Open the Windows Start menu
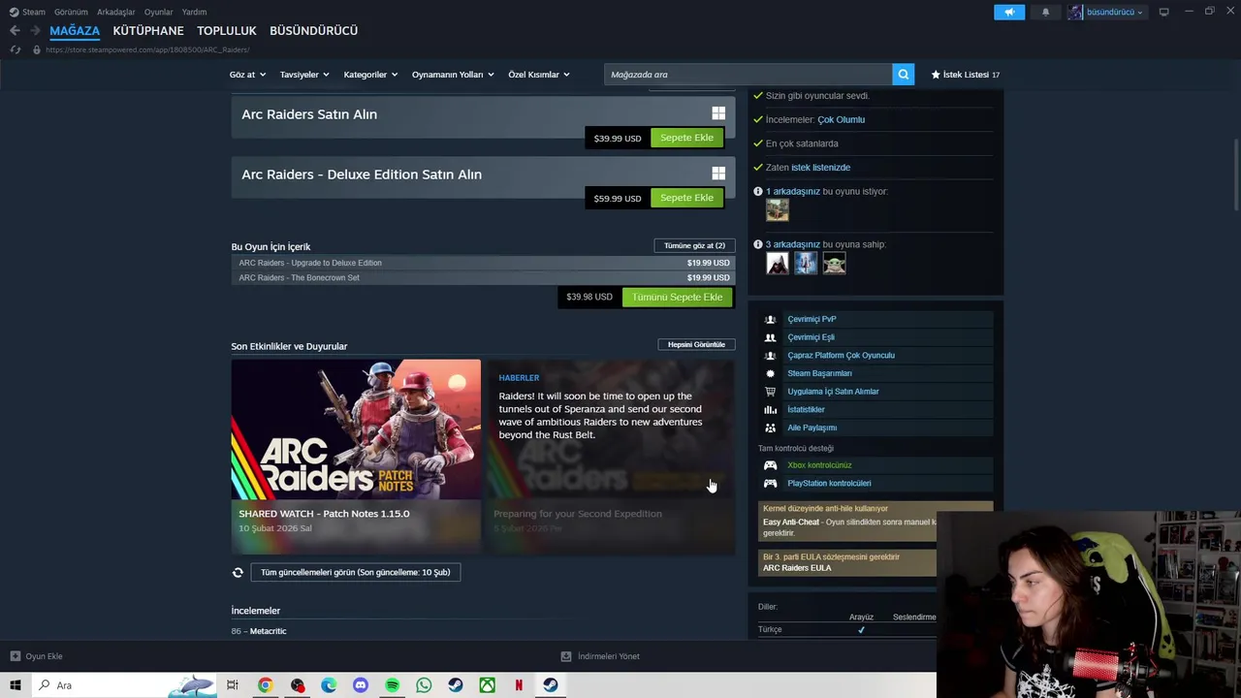1241x698 pixels. pyautogui.click(x=15, y=685)
